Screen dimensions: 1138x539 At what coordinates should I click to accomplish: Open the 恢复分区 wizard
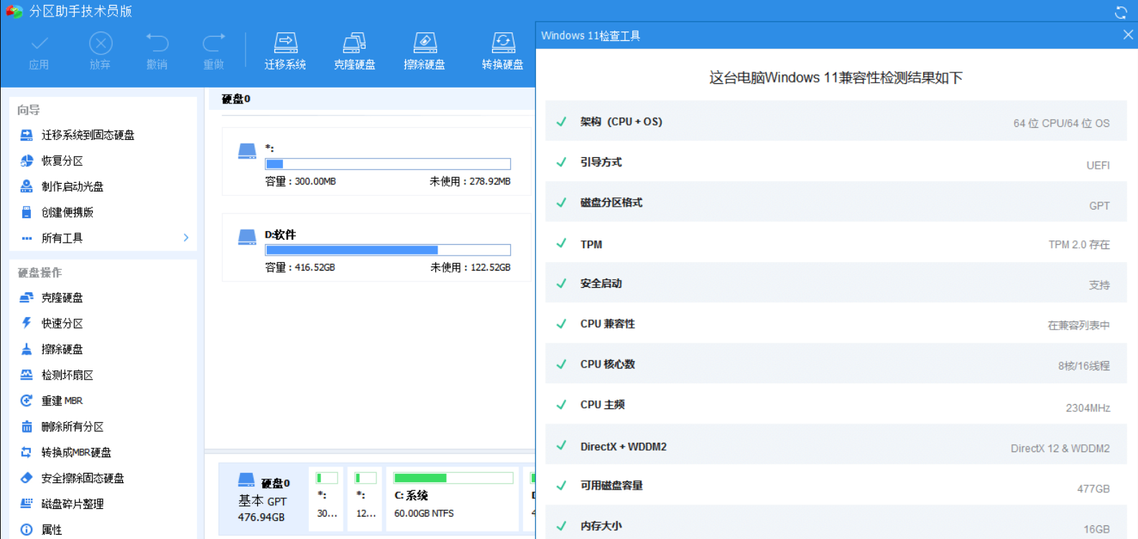(62, 161)
